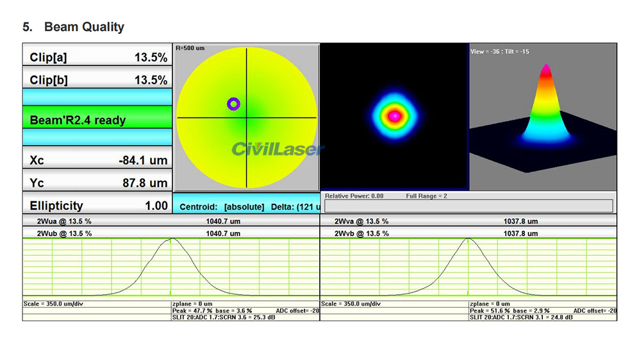The width and height of the screenshot is (641, 361).
Task: Click the Ellipticity 1.00 readout
Action: coord(97,206)
